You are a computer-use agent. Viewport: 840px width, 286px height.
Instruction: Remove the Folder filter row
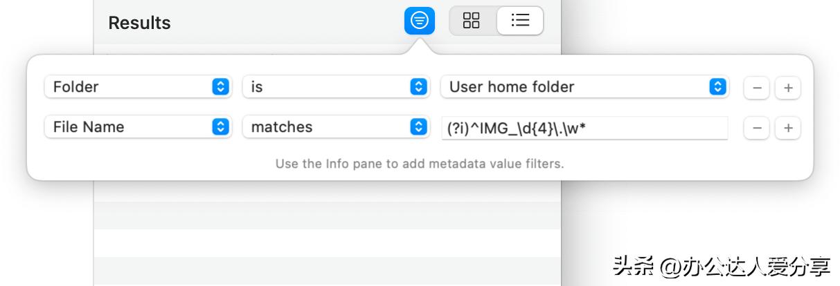[757, 88]
